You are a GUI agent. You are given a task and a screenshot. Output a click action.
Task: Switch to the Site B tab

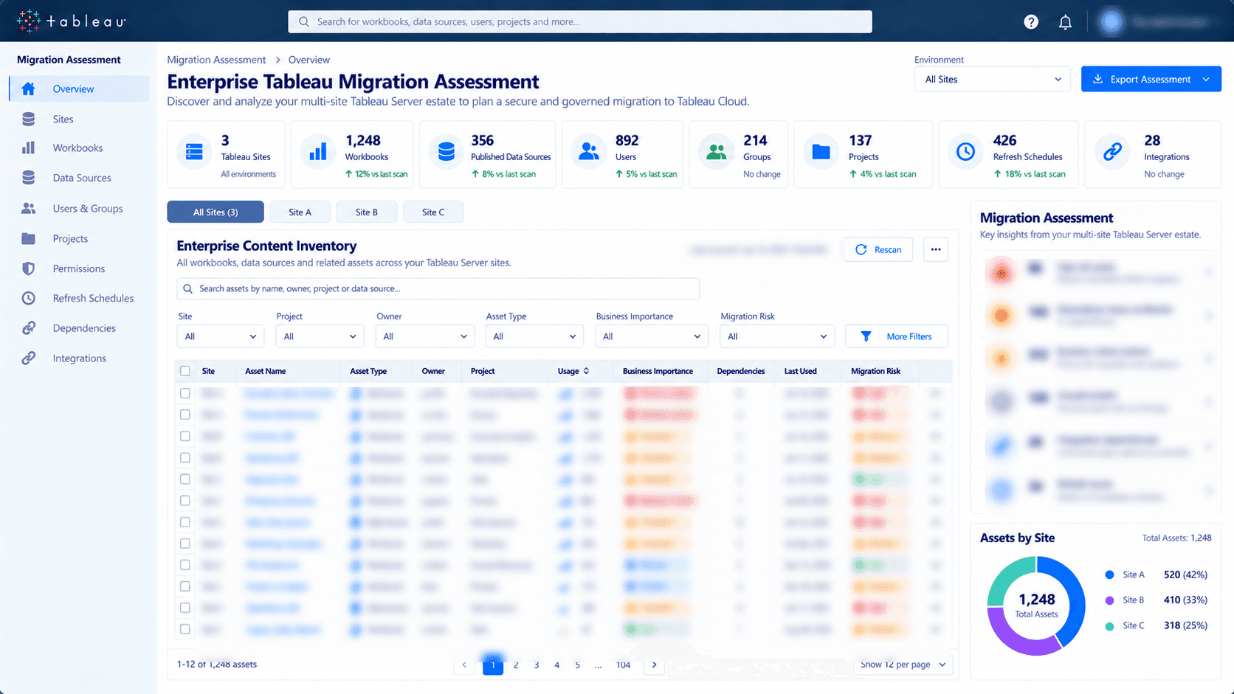[367, 212]
